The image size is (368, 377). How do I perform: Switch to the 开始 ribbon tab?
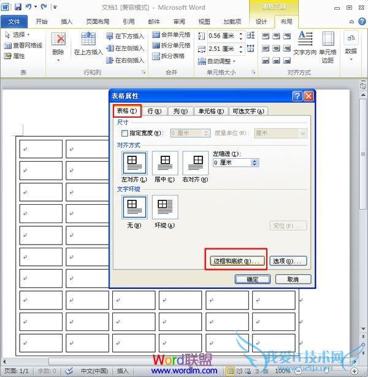[x=41, y=21]
